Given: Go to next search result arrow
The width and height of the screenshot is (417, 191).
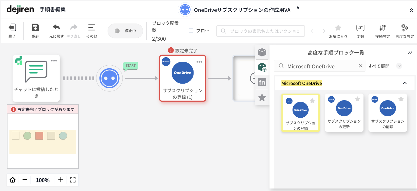Looking at the screenshot, I should pyautogui.click(x=324, y=31).
